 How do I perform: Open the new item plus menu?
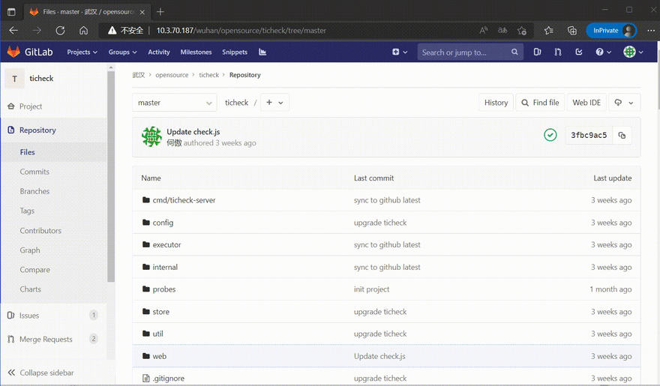400,52
